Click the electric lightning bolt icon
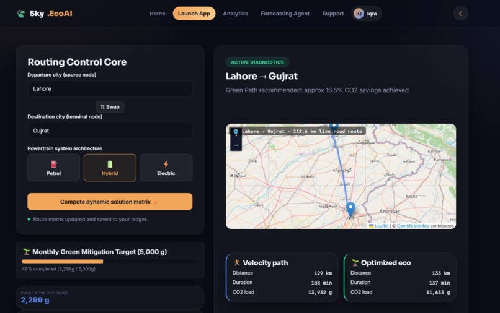 [x=166, y=164]
